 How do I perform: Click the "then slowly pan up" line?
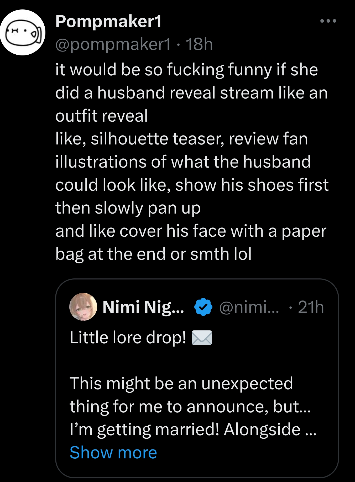(128, 208)
